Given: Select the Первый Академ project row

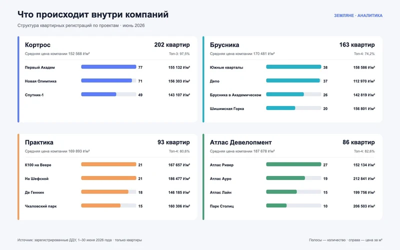Looking at the screenshot, I should [107, 67].
